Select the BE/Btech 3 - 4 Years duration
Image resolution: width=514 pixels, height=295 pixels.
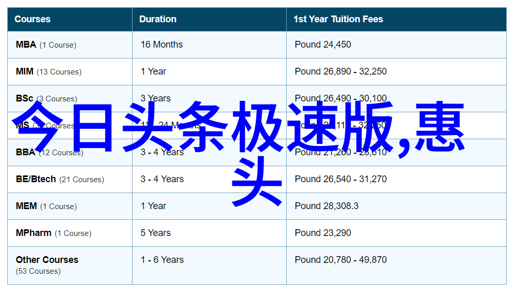coord(162,179)
